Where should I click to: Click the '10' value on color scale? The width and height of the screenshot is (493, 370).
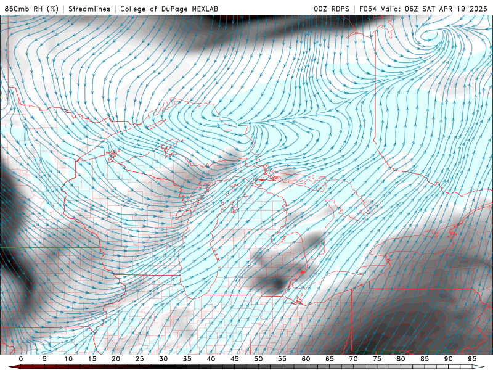[68, 359]
